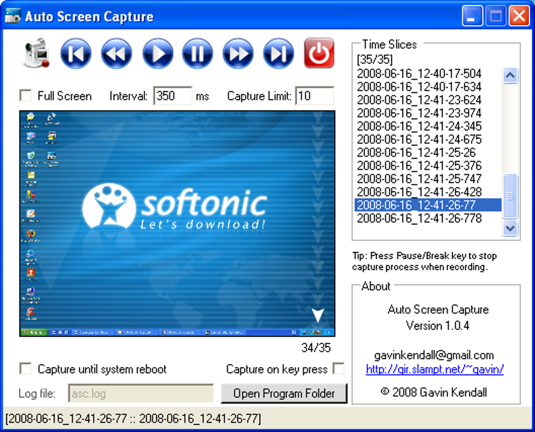Jump to the last screenshot icon
The height and width of the screenshot is (432, 535).
pos(278,53)
